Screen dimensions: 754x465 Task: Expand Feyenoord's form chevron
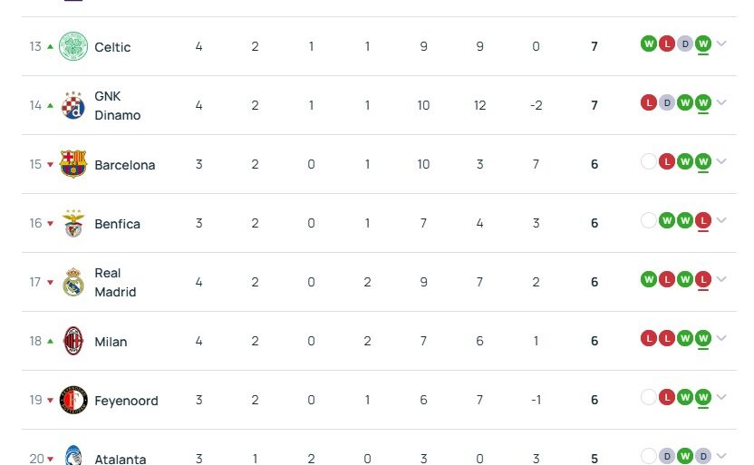[721, 398]
